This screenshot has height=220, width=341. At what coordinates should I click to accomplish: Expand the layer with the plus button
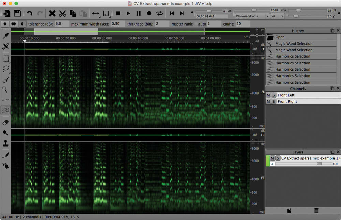click(x=272, y=164)
